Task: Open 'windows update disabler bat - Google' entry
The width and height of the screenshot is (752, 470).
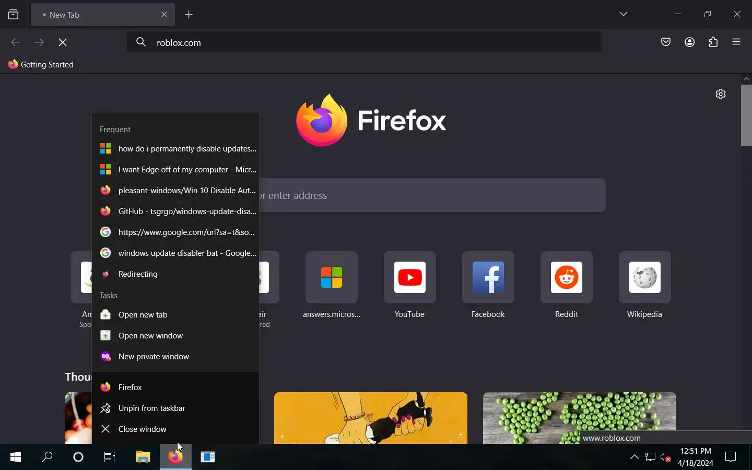Action: click(176, 253)
